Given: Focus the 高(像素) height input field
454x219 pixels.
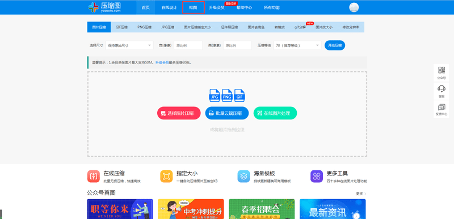Looking at the screenshot, I should [x=237, y=45].
